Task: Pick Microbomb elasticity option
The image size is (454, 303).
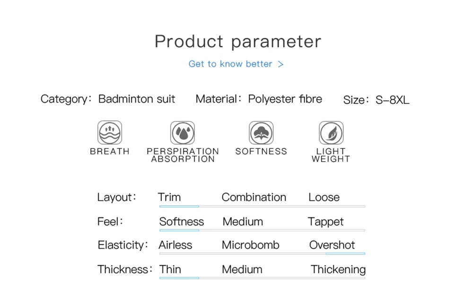Action: click(x=251, y=245)
